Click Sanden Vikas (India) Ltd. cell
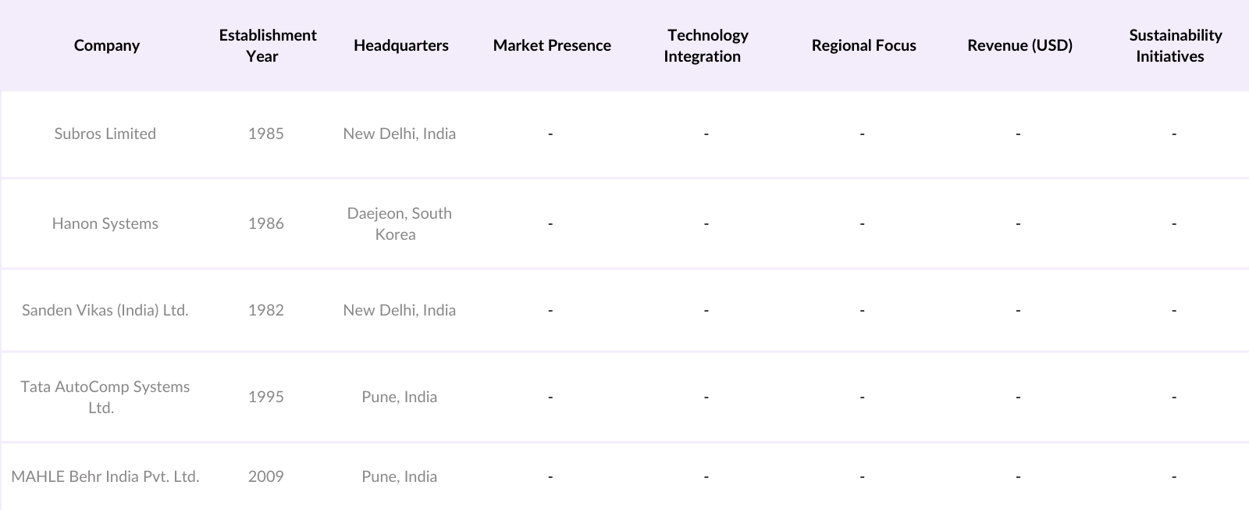This screenshot has height=510, width=1249. coord(105,310)
